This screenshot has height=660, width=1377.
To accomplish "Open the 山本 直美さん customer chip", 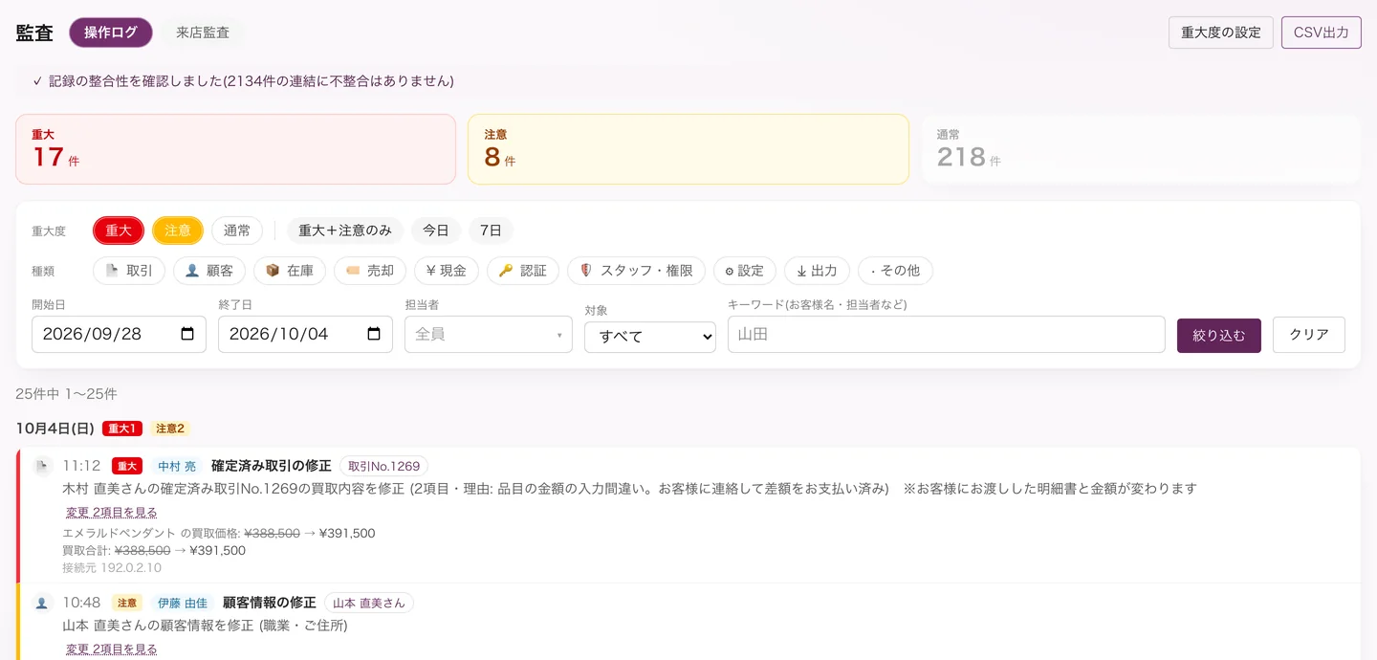I will [369, 603].
